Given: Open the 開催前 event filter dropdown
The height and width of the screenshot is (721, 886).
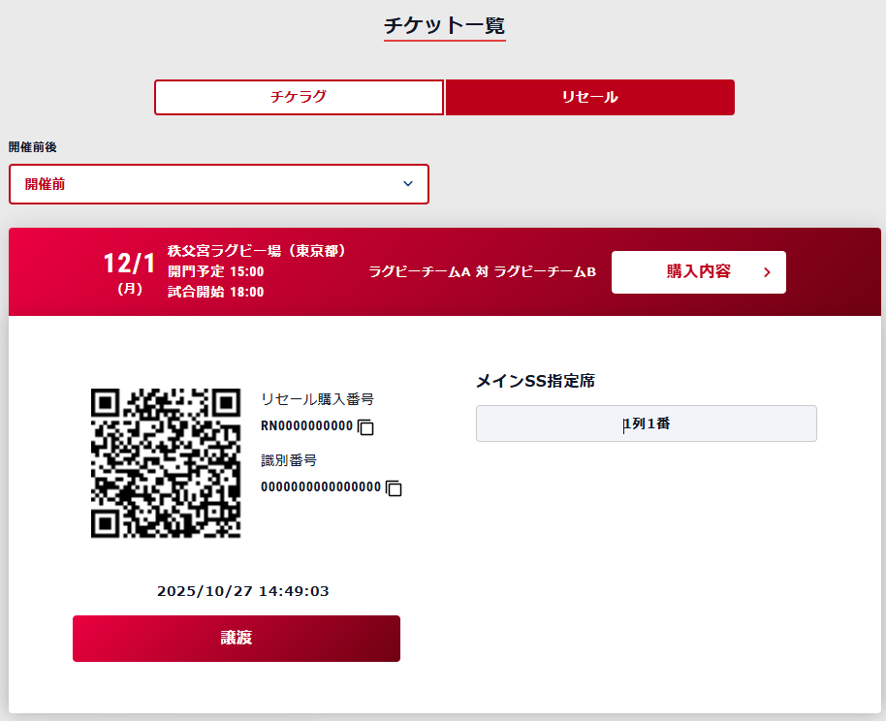Looking at the screenshot, I should point(219,184).
